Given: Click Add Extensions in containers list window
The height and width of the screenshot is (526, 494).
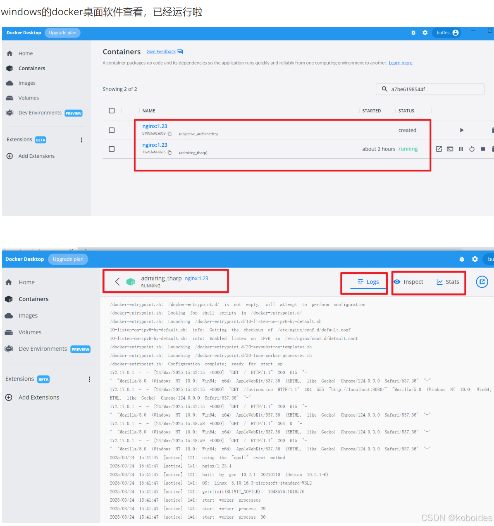Looking at the screenshot, I should click(36, 156).
